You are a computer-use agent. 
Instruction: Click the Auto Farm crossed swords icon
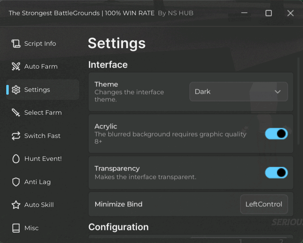coord(16,67)
